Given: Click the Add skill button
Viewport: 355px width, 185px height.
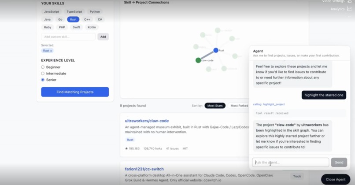Looking at the screenshot, I should click(103, 37).
